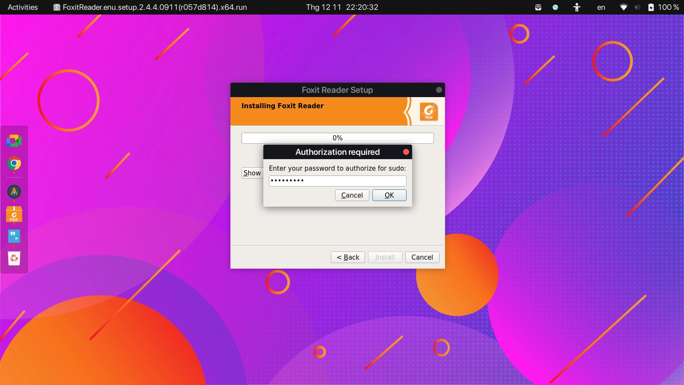The image size is (684, 385).
Task: Launch Google Chrome from the dock
Action: [x=14, y=163]
